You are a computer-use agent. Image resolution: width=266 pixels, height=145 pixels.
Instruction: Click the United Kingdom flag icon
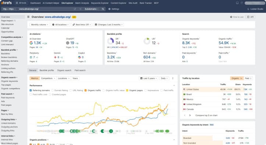tap(184, 104)
